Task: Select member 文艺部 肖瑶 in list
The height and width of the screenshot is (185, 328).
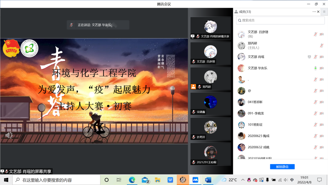Action: 280,57
